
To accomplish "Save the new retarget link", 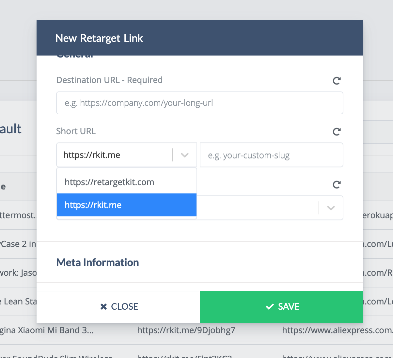I will point(281,307).
